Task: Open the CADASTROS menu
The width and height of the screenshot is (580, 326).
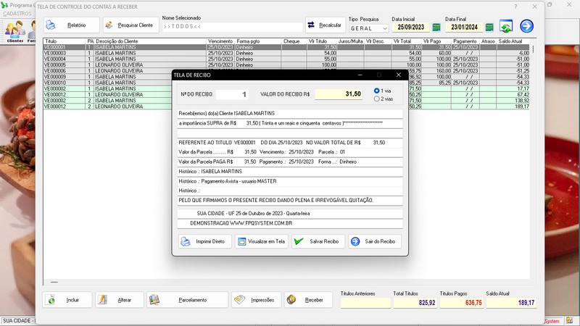Action: click(17, 13)
